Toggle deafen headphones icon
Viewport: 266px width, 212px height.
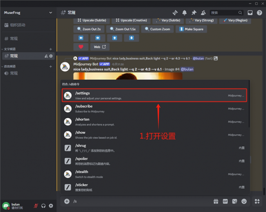point(43,206)
